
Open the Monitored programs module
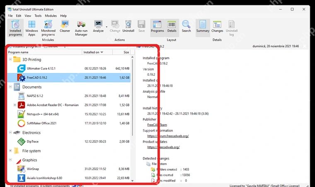click(48, 28)
